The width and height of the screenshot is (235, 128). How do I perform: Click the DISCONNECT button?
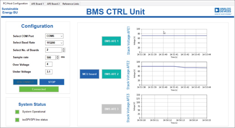pos(25,82)
